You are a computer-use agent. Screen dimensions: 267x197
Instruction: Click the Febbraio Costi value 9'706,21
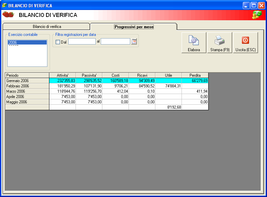116,86
